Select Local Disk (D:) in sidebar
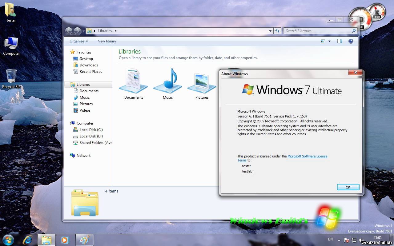Screen dimensions: 394x246 point(88,136)
